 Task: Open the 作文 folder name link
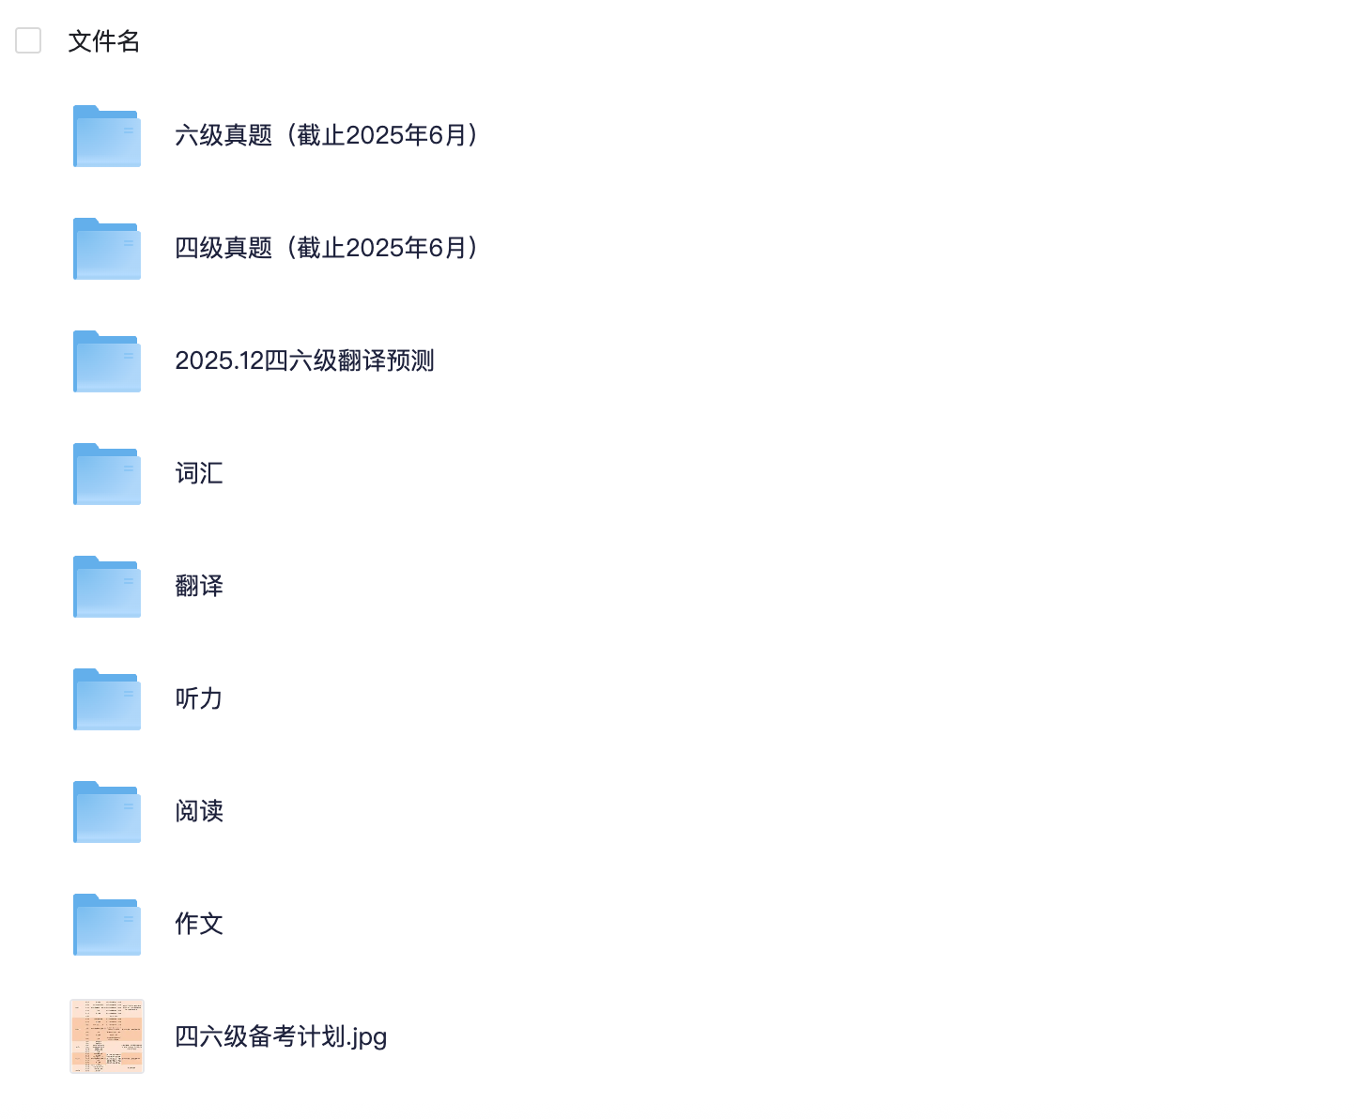pos(199,924)
